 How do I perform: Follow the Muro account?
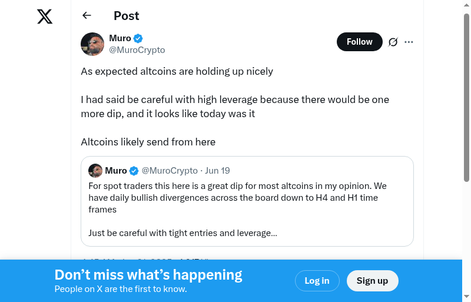pos(359,42)
